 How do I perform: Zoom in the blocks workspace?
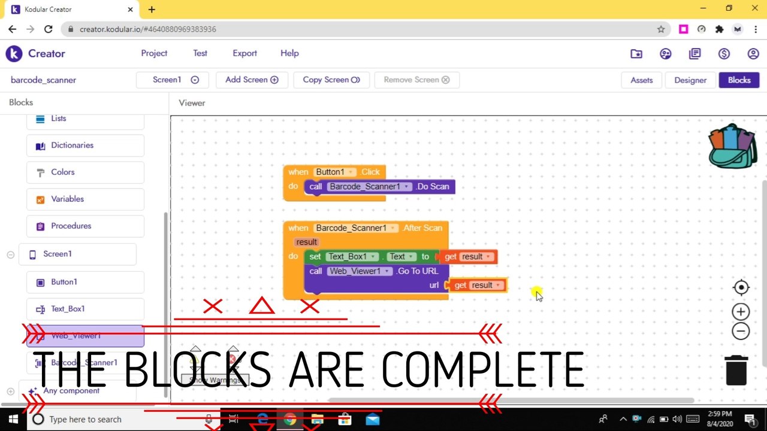click(x=741, y=311)
